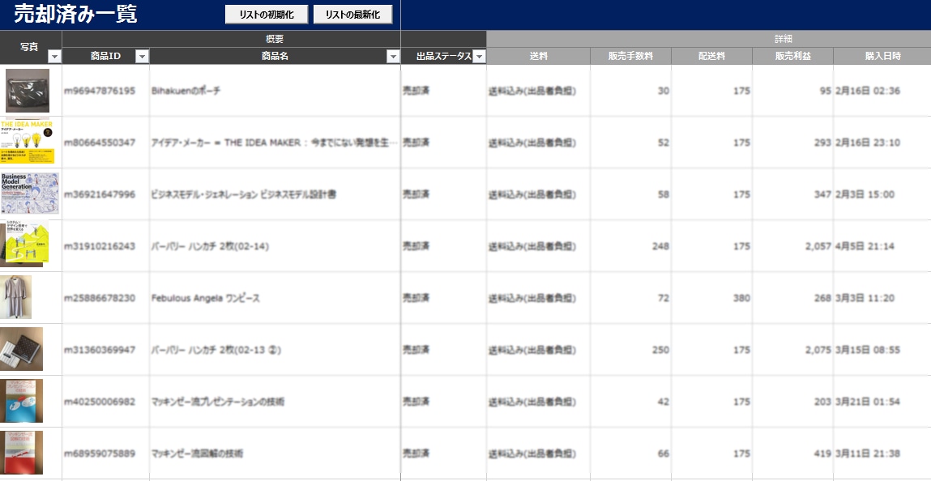Viewport: 931px width, 481px height.
Task: Select product name マッキンゼー流図解の技術
Action: (197, 453)
